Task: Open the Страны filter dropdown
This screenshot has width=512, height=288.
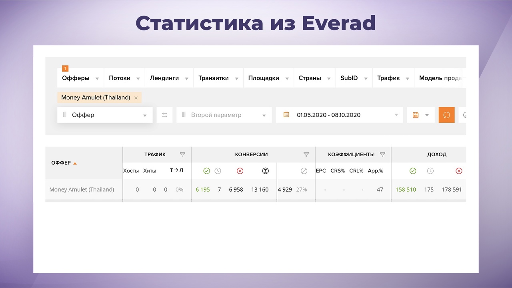Action: pyautogui.click(x=314, y=78)
